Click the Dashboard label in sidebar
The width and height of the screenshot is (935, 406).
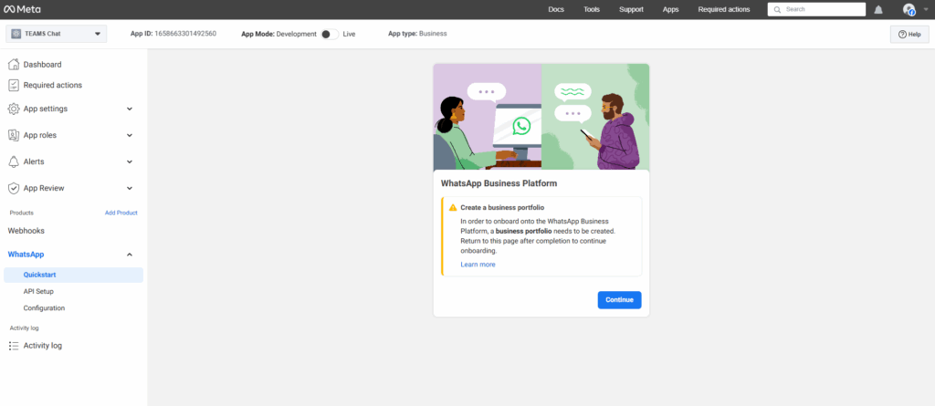(42, 65)
